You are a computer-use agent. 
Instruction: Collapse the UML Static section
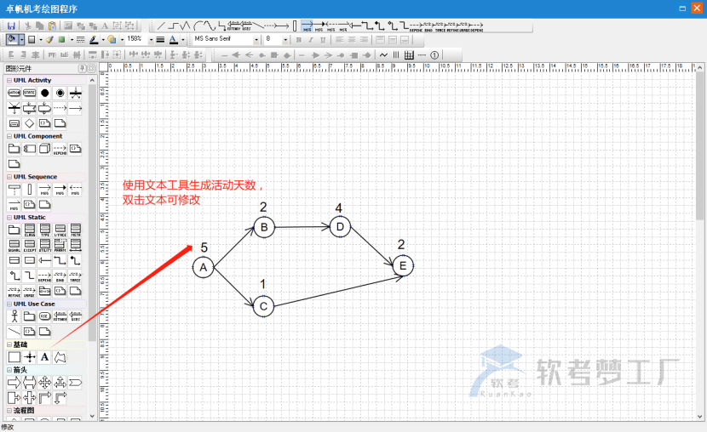(x=9, y=217)
